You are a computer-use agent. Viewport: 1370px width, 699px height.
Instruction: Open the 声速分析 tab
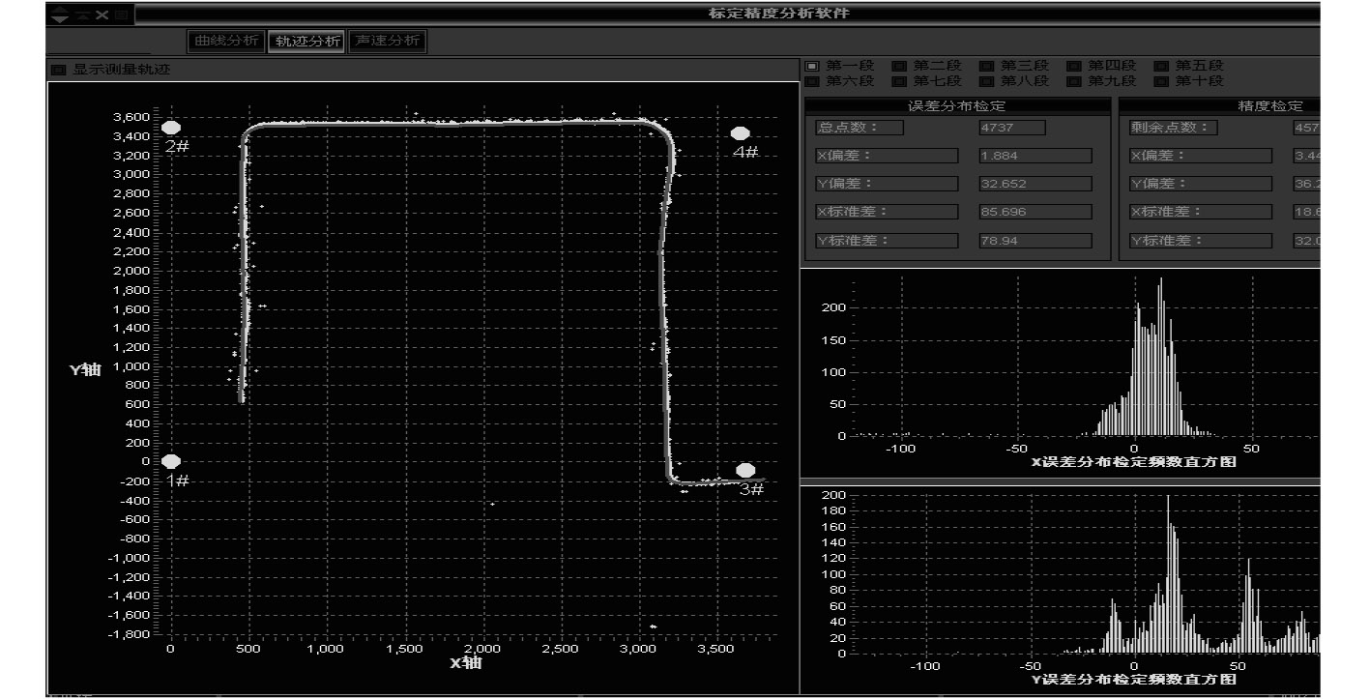(387, 41)
